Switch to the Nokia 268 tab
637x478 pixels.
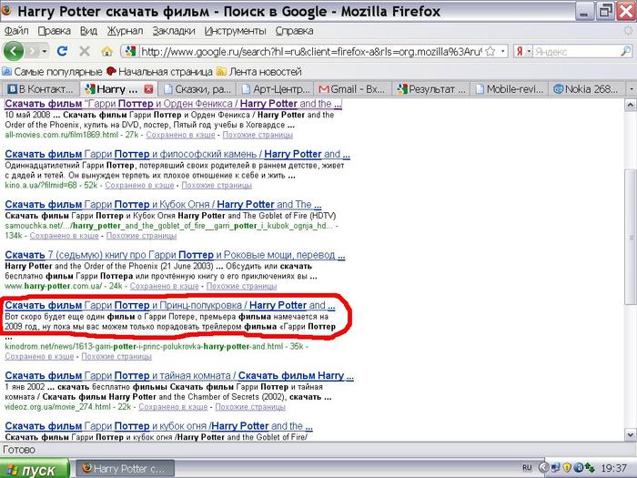pyautogui.click(x=587, y=89)
